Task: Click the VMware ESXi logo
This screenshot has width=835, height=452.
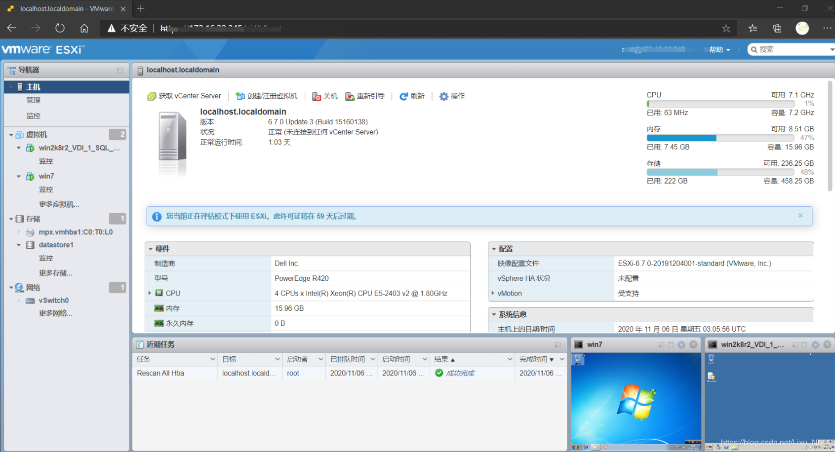Action: pos(43,49)
